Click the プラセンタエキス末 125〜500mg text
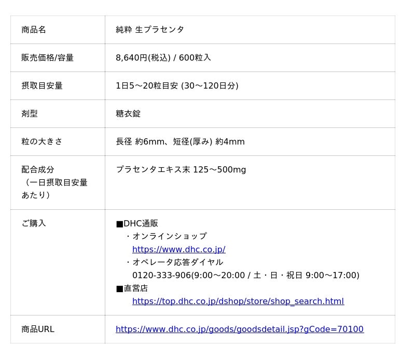The width and height of the screenshot is (415, 359). (x=181, y=169)
